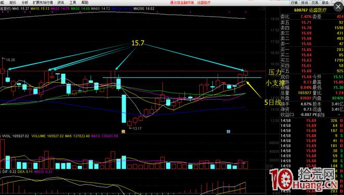344x195 pixels.
Task: Click the blue 财 marker on the chart
Action: pos(228,132)
